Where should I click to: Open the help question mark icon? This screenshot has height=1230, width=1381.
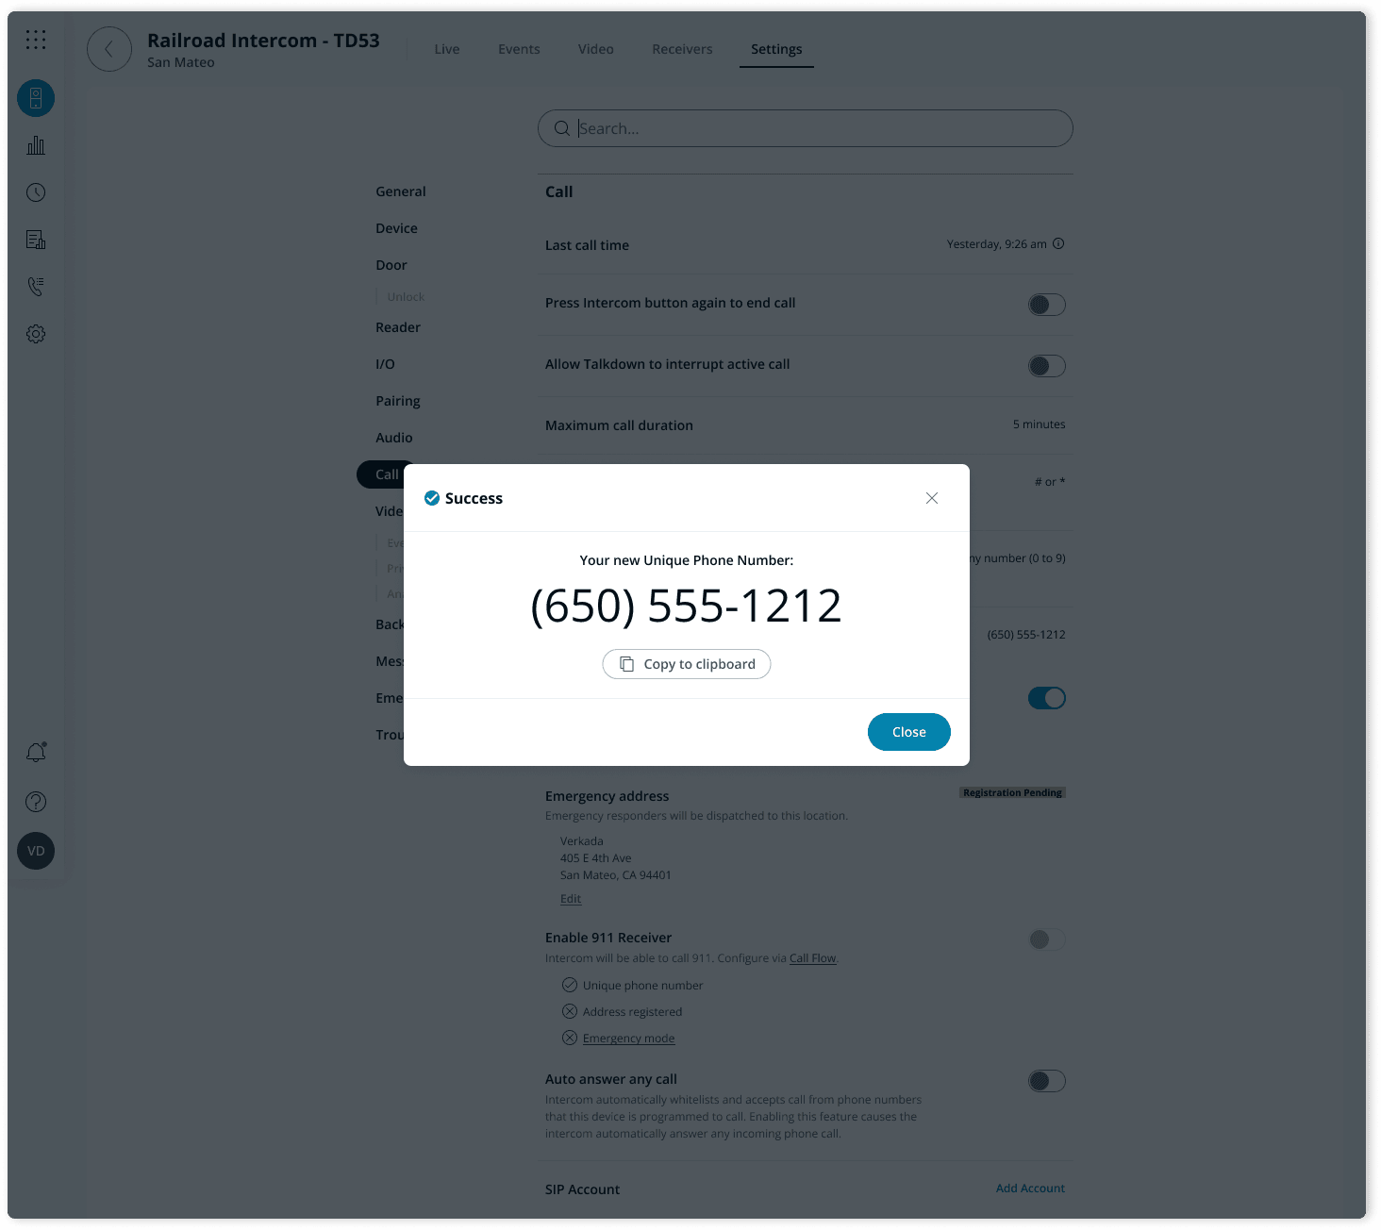36,802
